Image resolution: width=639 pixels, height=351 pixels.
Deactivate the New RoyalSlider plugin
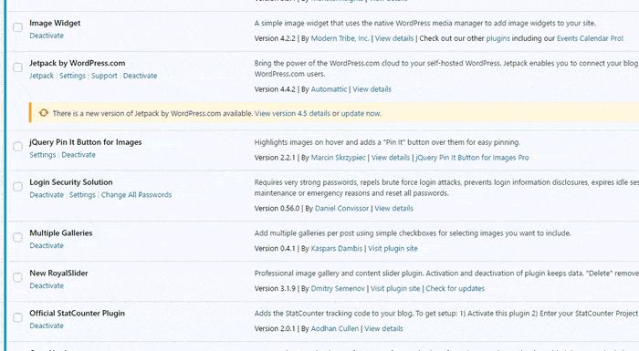(47, 285)
